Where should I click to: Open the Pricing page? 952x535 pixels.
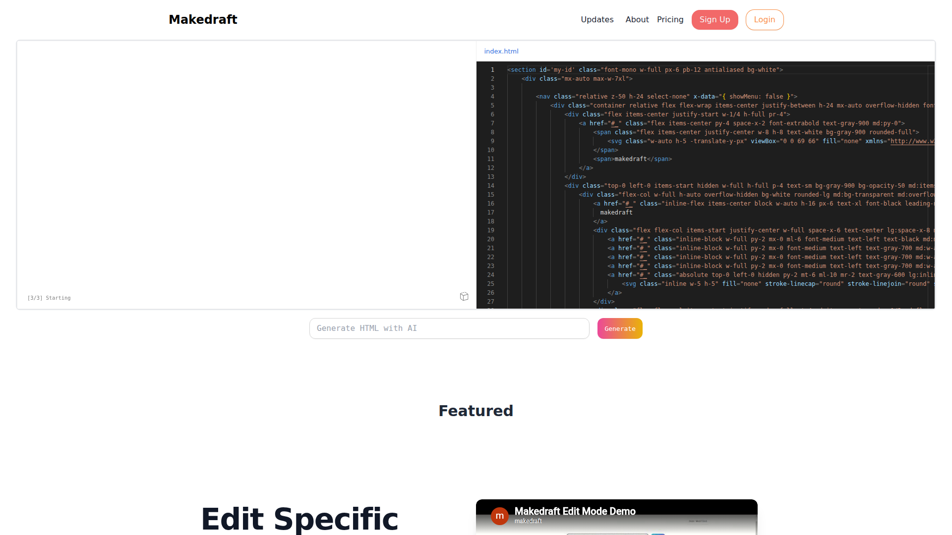(x=670, y=20)
